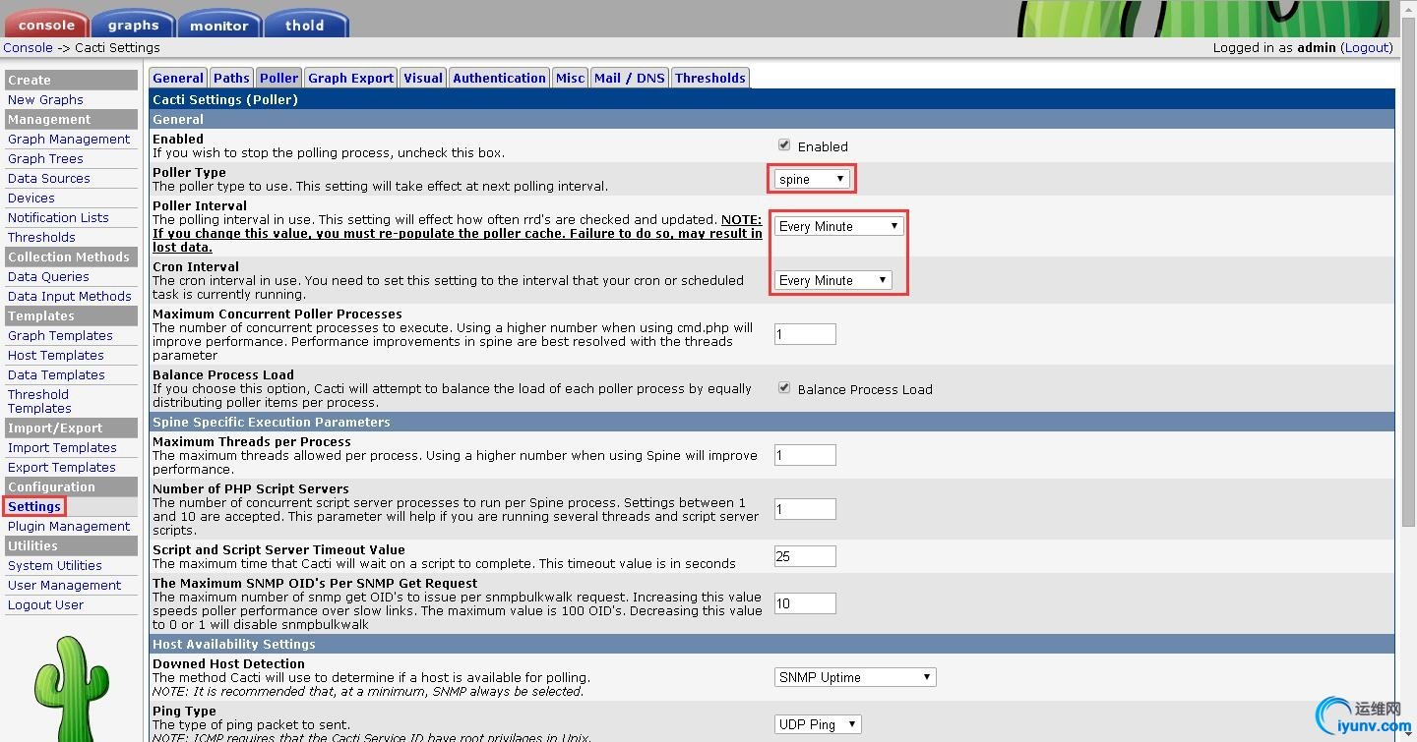Open Plugin Management in sidebar
The image size is (1417, 742).
coord(69,526)
